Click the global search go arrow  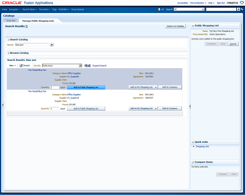point(238,9)
